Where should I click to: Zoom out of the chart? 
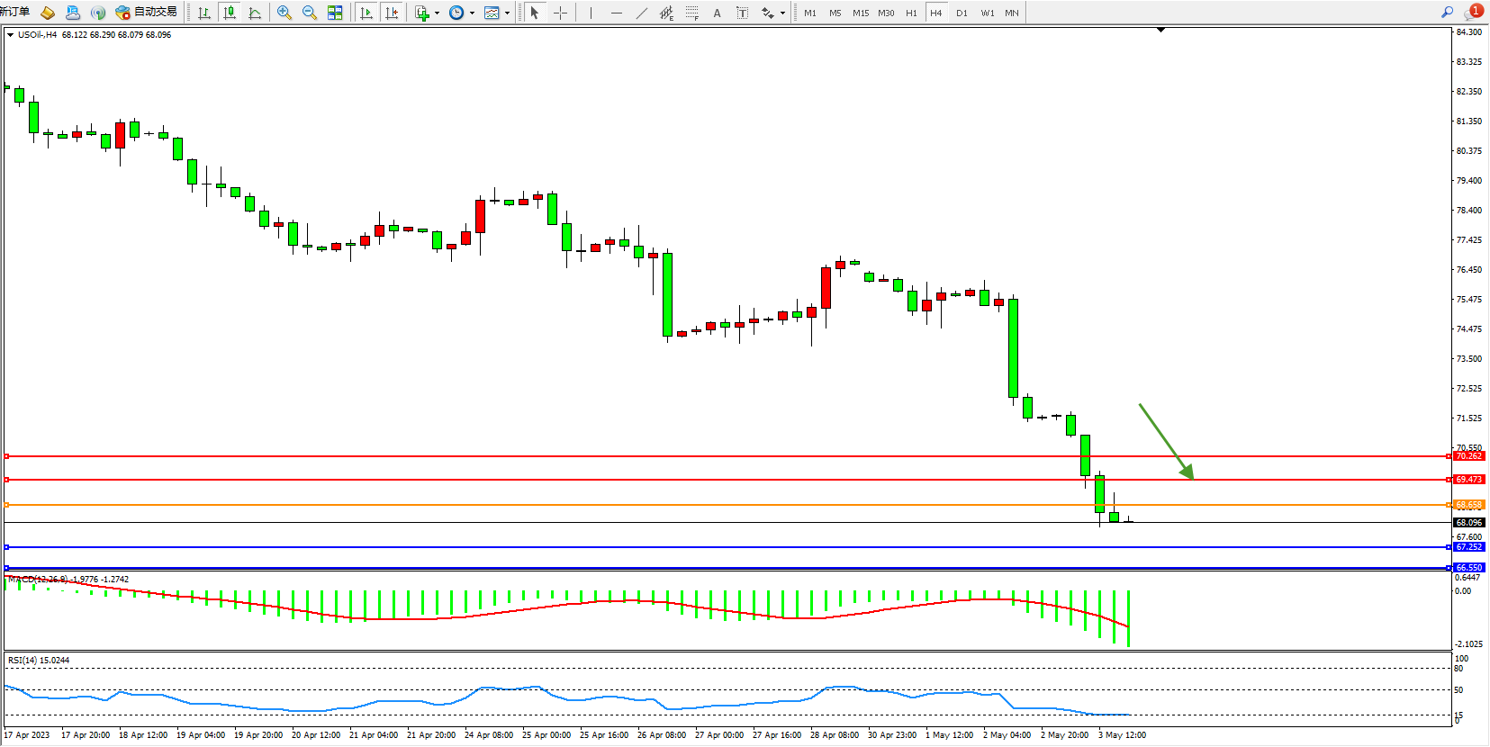[310, 13]
